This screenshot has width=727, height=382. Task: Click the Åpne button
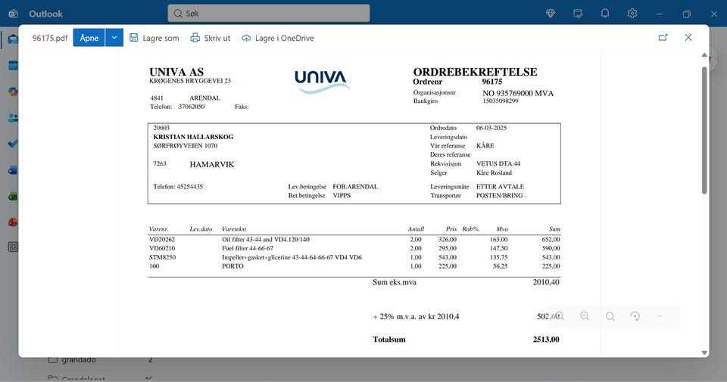(89, 38)
